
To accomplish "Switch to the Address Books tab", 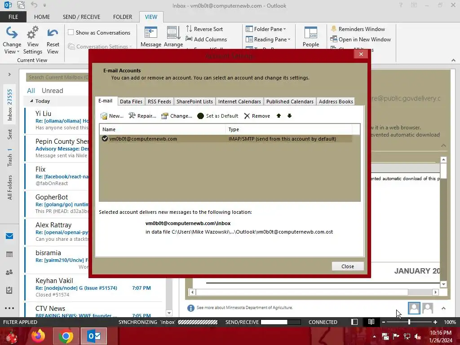I will pos(336,102).
